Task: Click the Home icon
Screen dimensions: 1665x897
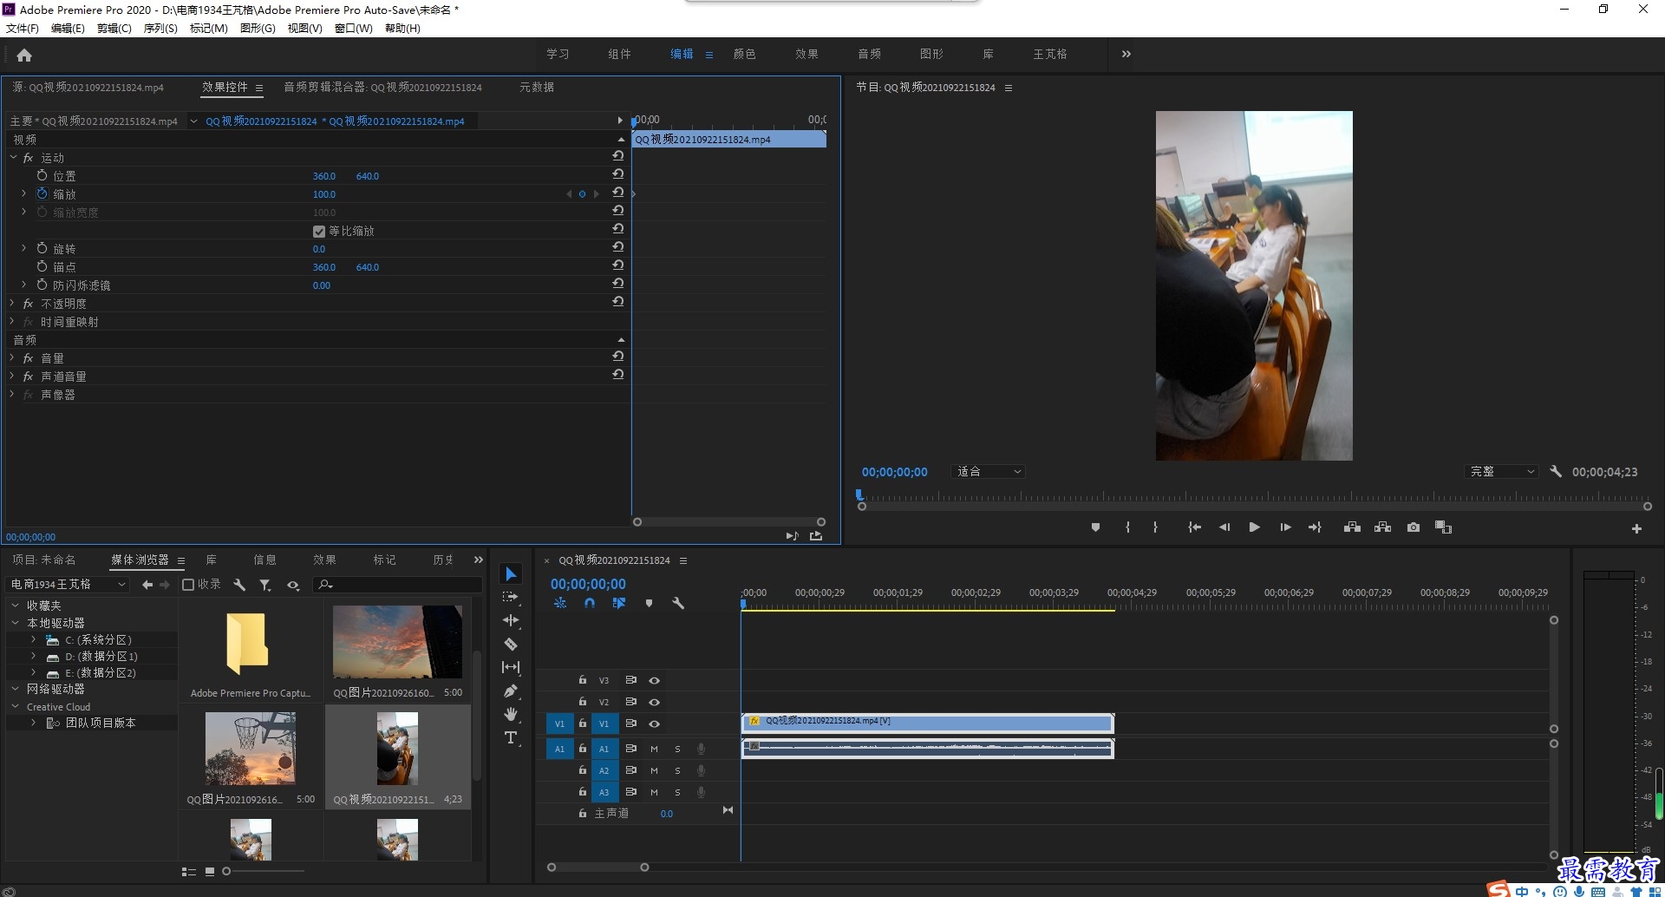Action: click(24, 55)
